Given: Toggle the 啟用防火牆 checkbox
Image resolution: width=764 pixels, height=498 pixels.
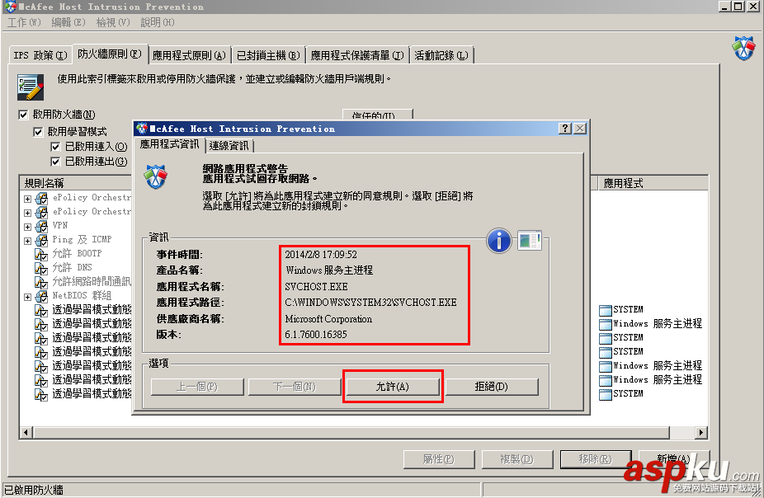Looking at the screenshot, I should click(23, 115).
